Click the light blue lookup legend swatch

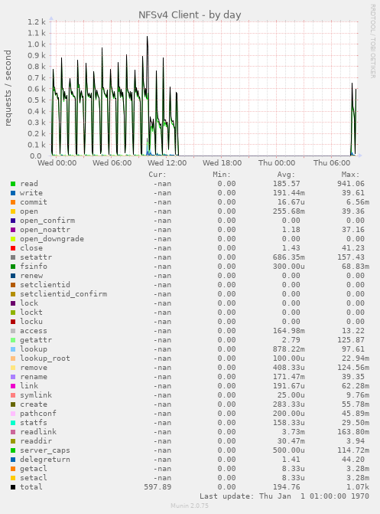[13, 349]
